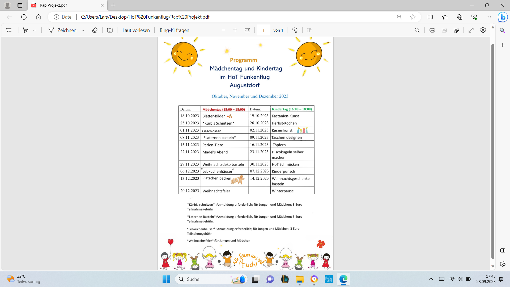
Task: Go back to previous page in browser
Action: [9, 17]
